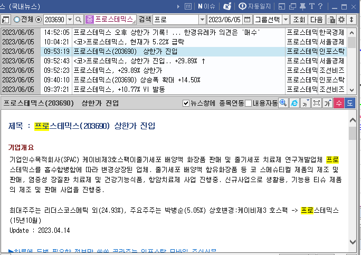This screenshot has width=361, height=255.
Task: Click the article pane scroll down arrow
Action: [353, 242]
